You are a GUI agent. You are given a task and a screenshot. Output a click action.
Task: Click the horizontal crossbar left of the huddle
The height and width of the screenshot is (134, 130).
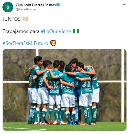[x=16, y=82]
